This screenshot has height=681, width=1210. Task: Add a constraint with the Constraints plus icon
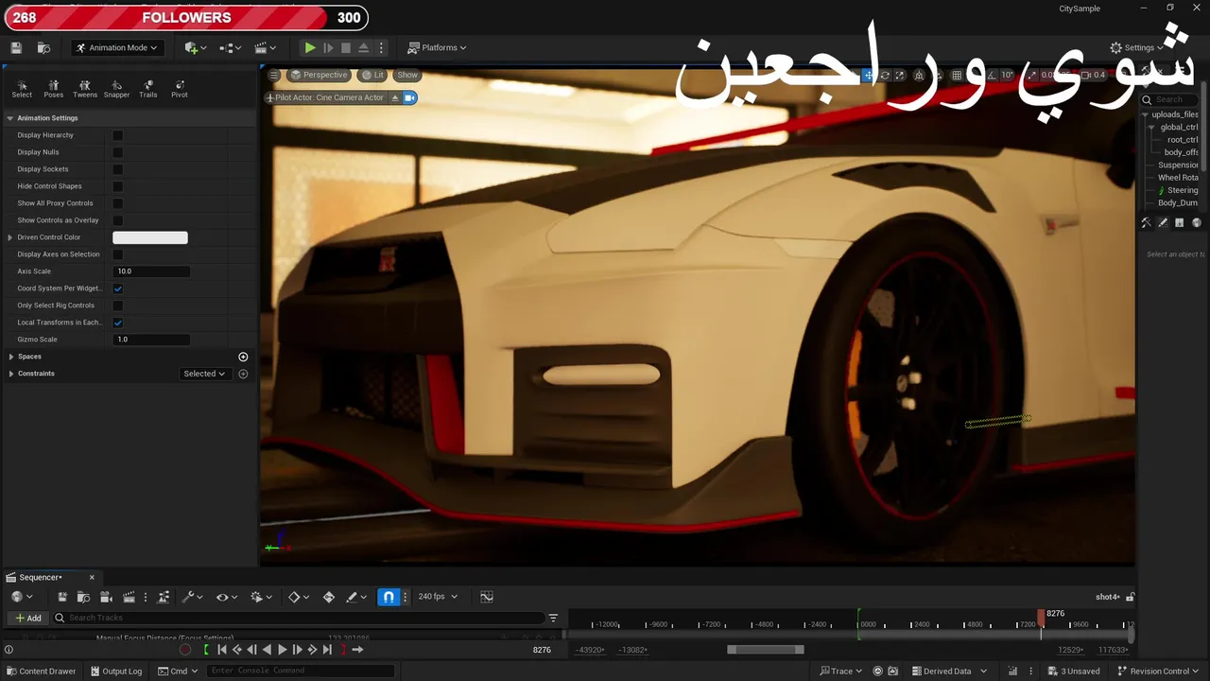click(x=243, y=374)
